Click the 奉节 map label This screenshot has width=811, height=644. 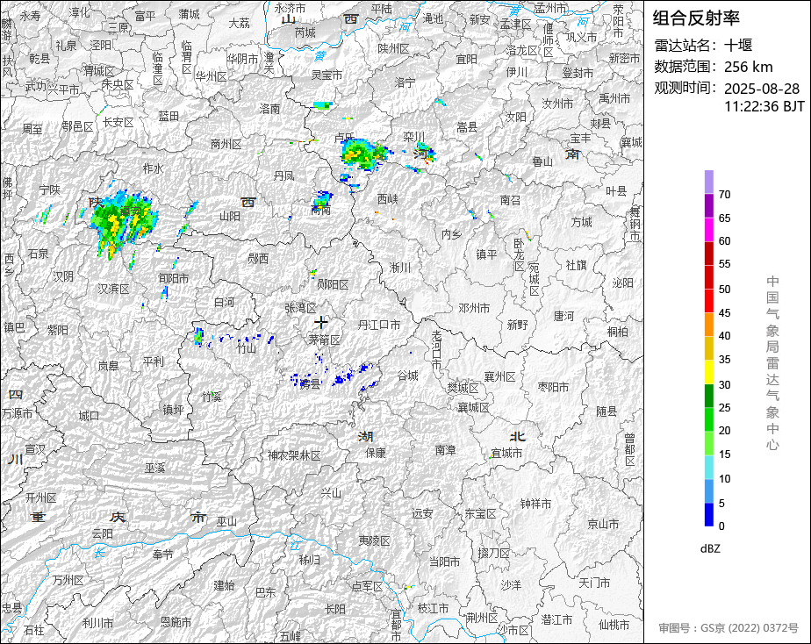[x=162, y=555]
